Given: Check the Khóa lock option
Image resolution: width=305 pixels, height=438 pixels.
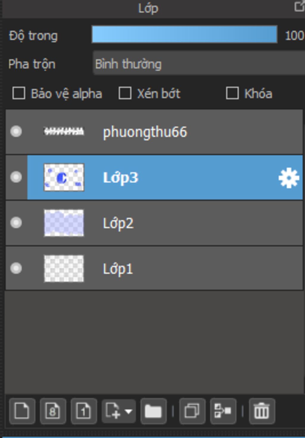Looking at the screenshot, I should tap(232, 93).
